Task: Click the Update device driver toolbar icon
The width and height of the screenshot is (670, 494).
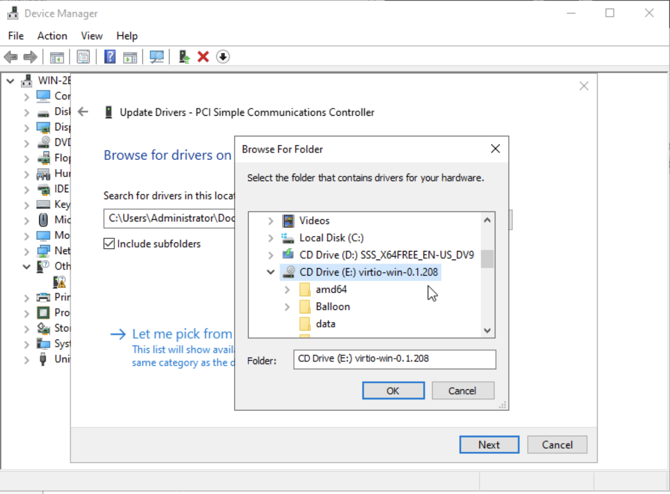Action: pos(184,57)
